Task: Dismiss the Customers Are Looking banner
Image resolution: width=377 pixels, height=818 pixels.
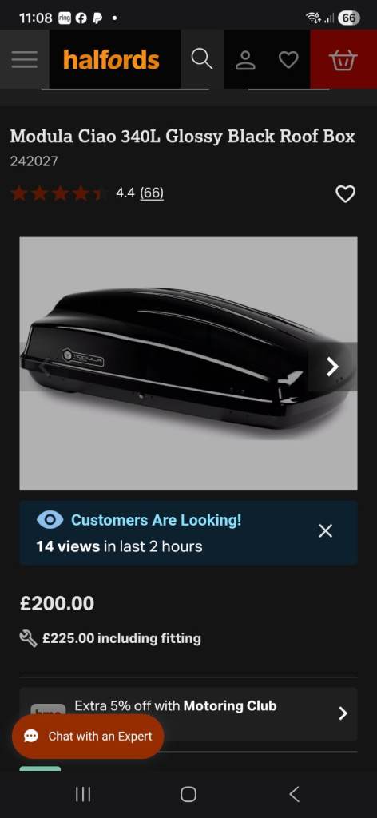Action: pyautogui.click(x=325, y=531)
